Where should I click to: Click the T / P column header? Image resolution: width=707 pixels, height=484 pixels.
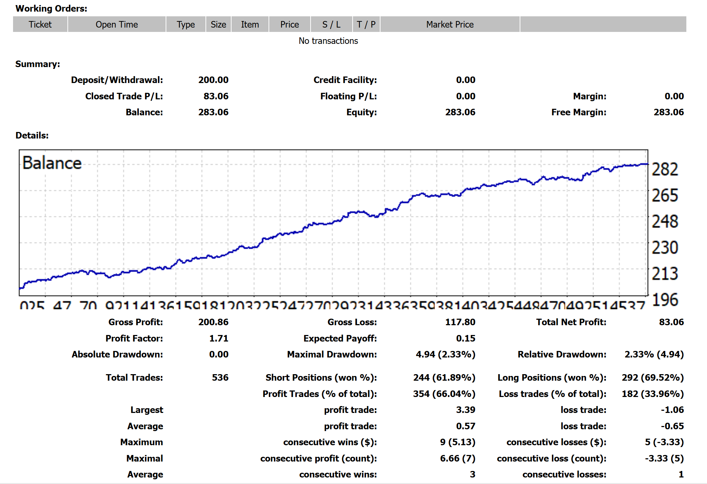point(366,24)
